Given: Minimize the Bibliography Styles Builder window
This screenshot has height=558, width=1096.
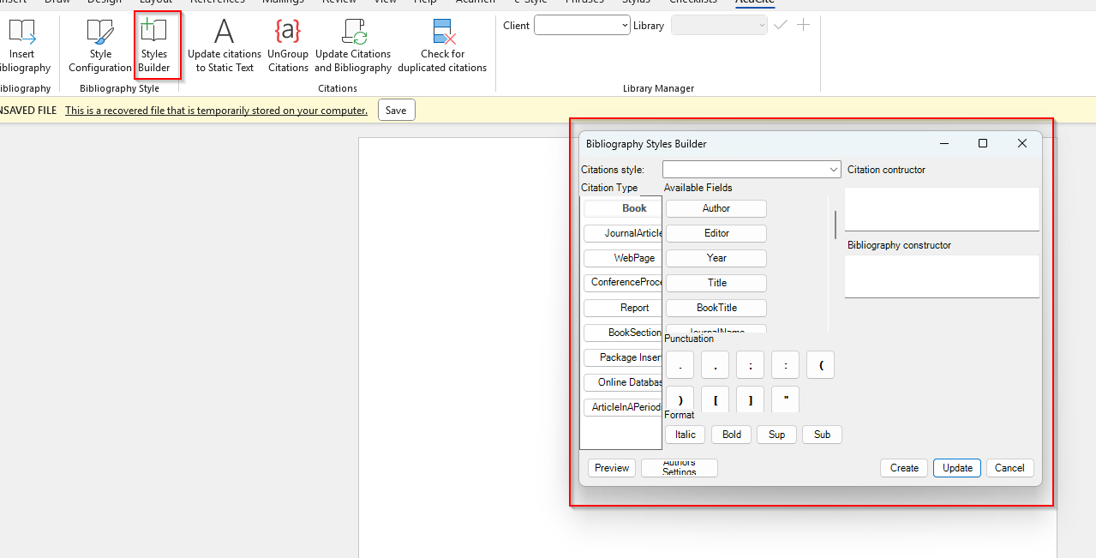Looking at the screenshot, I should (944, 143).
